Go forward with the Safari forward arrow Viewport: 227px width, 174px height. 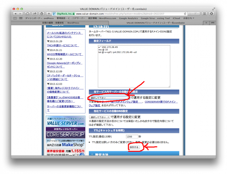[21, 14]
